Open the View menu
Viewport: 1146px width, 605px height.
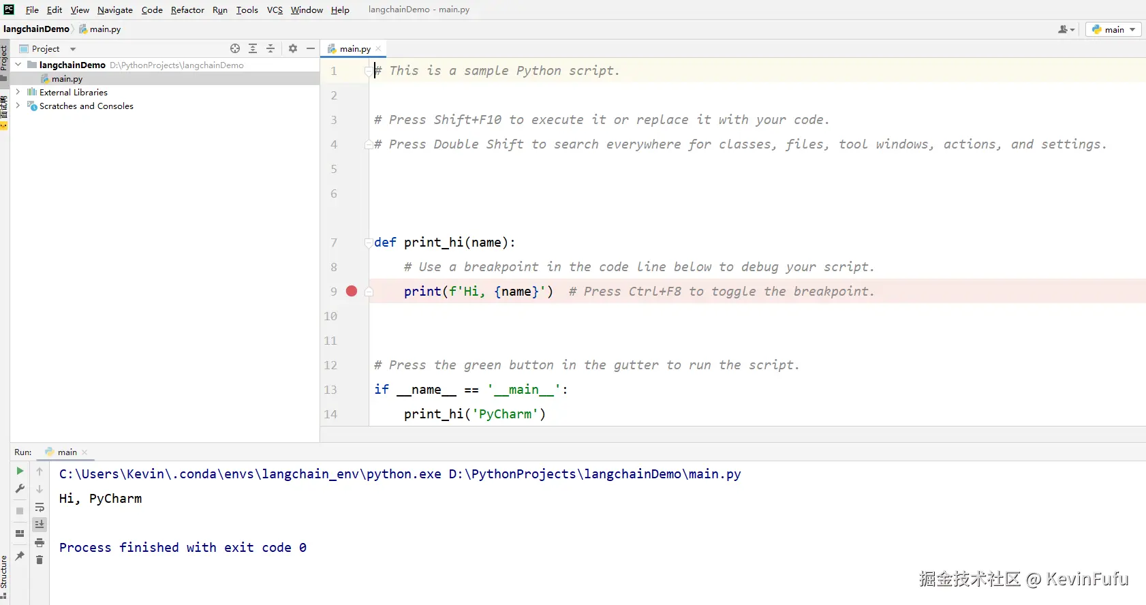pos(80,10)
